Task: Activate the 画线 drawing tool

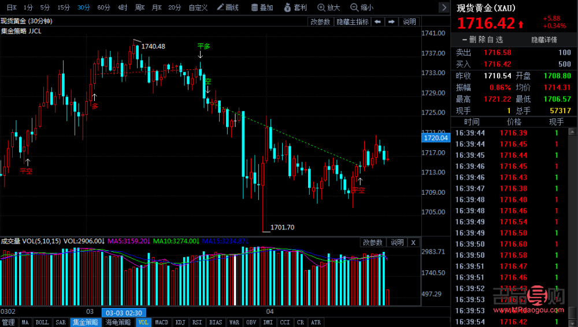Action: 228,8
